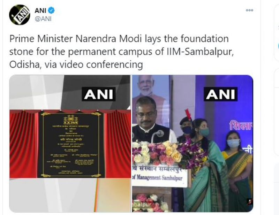The height and width of the screenshot is (215, 279).
Task: Click the red Hindi text on the purple backdrop
Action: 241,126
